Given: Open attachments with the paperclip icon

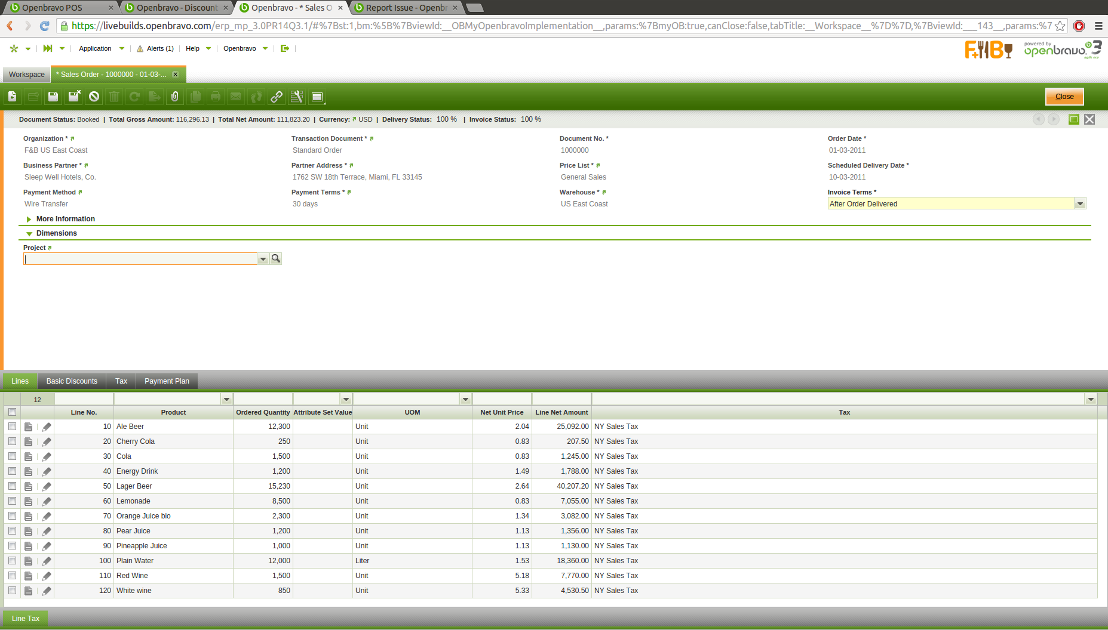Looking at the screenshot, I should [x=175, y=97].
